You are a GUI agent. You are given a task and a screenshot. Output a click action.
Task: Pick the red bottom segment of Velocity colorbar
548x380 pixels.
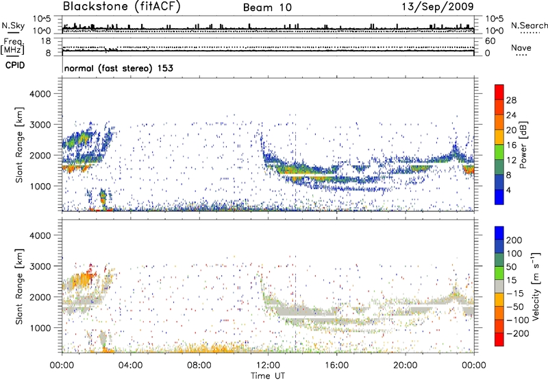point(499,340)
